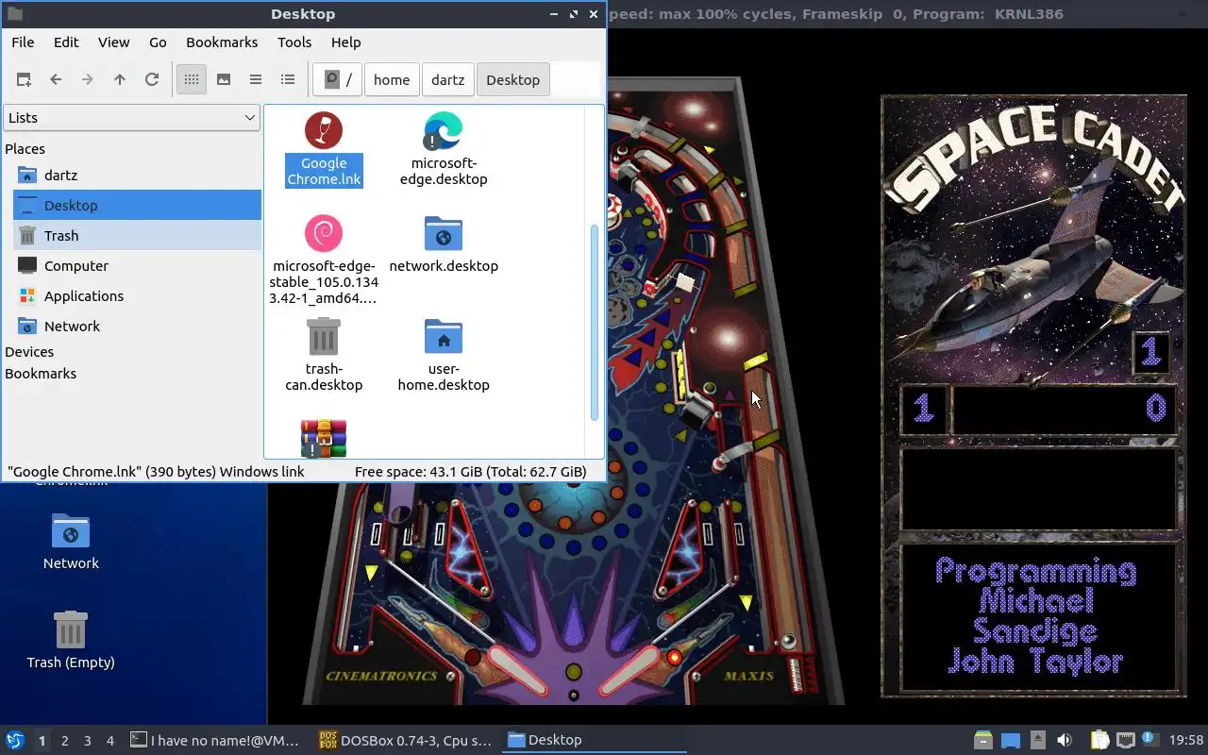Open the wired network tray icon
Image resolution: width=1208 pixels, height=755 pixels.
1125,741
